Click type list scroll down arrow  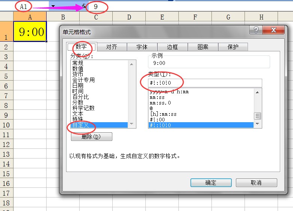257,124
